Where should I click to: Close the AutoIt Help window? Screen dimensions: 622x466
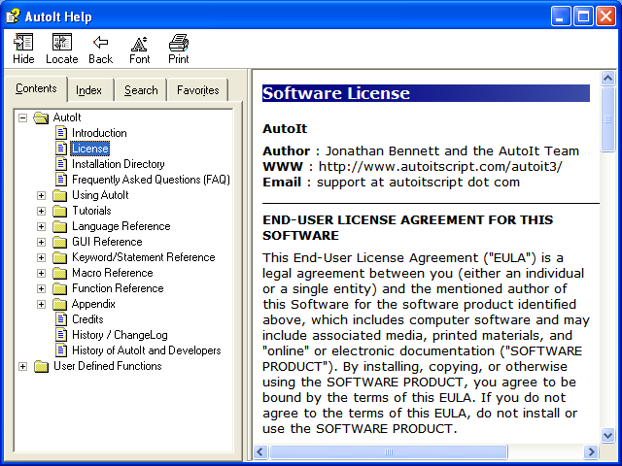pos(606,17)
